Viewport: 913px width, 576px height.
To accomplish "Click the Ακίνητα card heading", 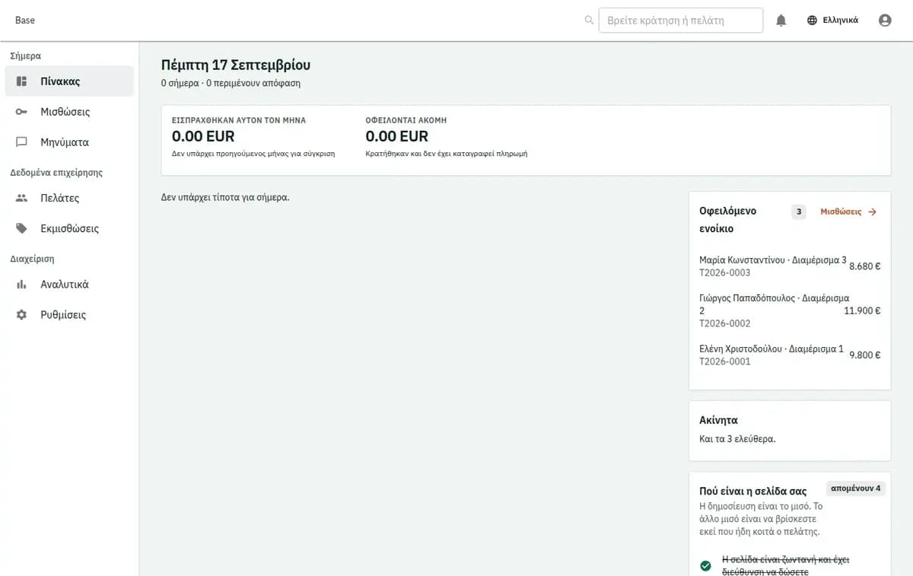I will tap(718, 420).
